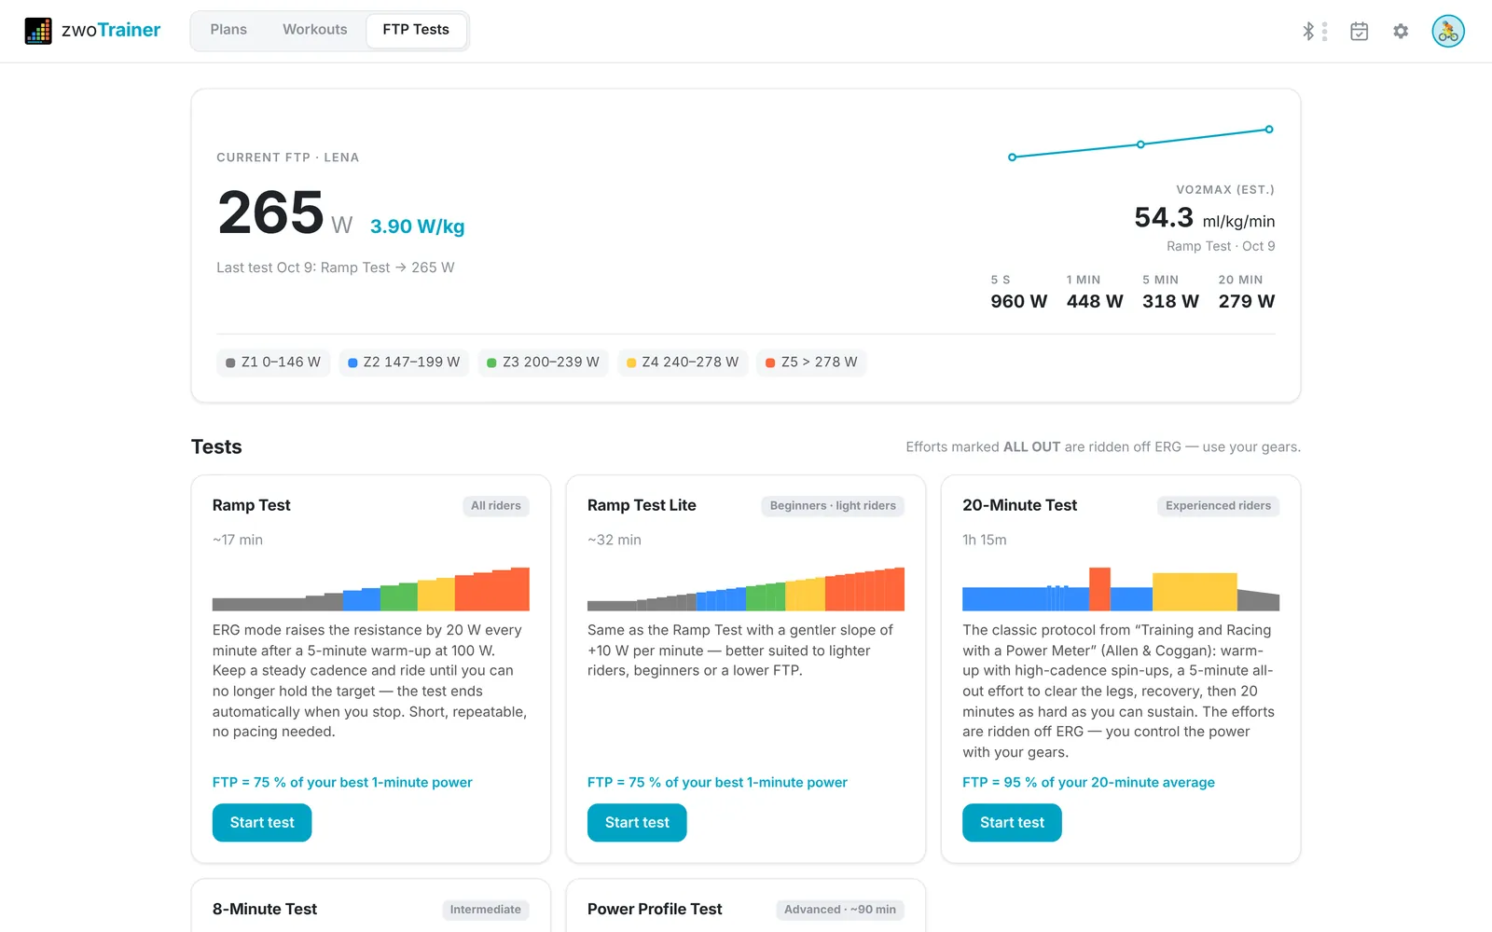Click the "Last test Oct 9" summary line

coord(336,267)
